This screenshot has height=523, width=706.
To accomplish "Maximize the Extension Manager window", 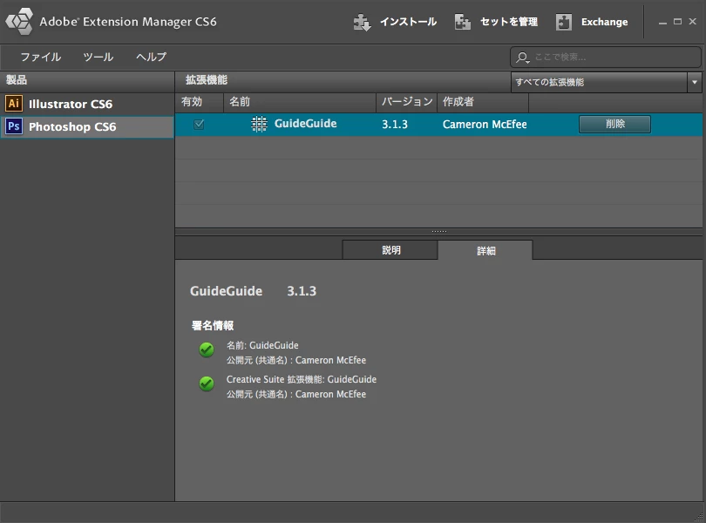I will (677, 22).
